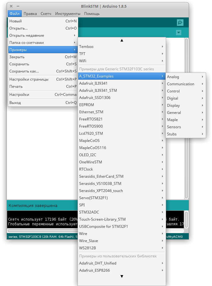Screen dimensions: 212x286
Task: Open the Digital examples submenu
Action: pyautogui.click(x=186, y=98)
